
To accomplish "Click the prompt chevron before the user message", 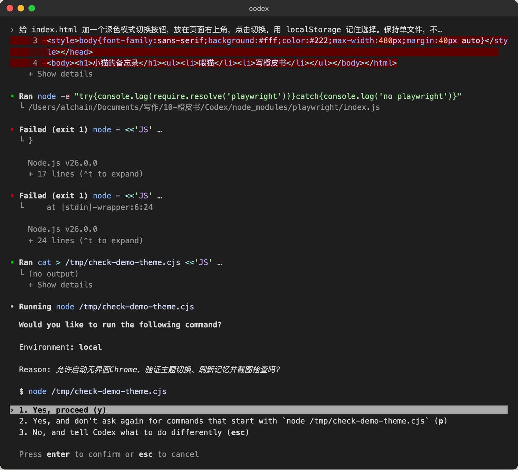I will tap(12, 30).
